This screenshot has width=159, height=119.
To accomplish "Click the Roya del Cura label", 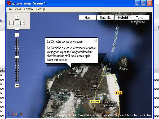I will (x=96, y=87).
